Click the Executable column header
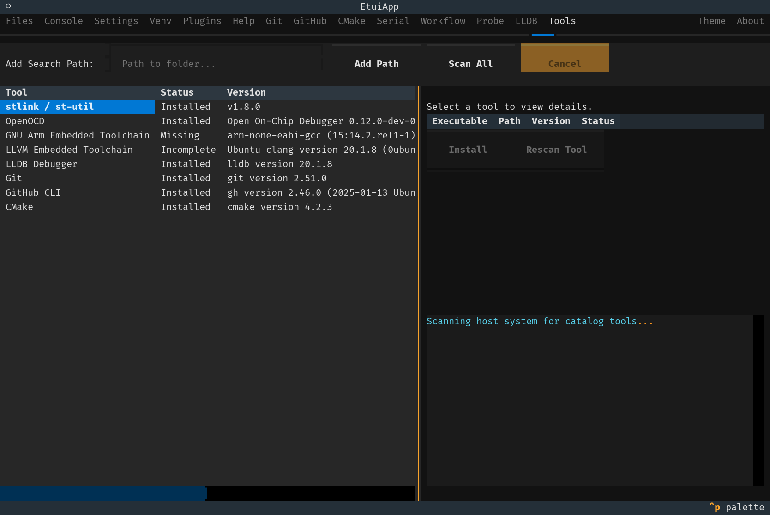The image size is (770, 515). click(x=460, y=121)
